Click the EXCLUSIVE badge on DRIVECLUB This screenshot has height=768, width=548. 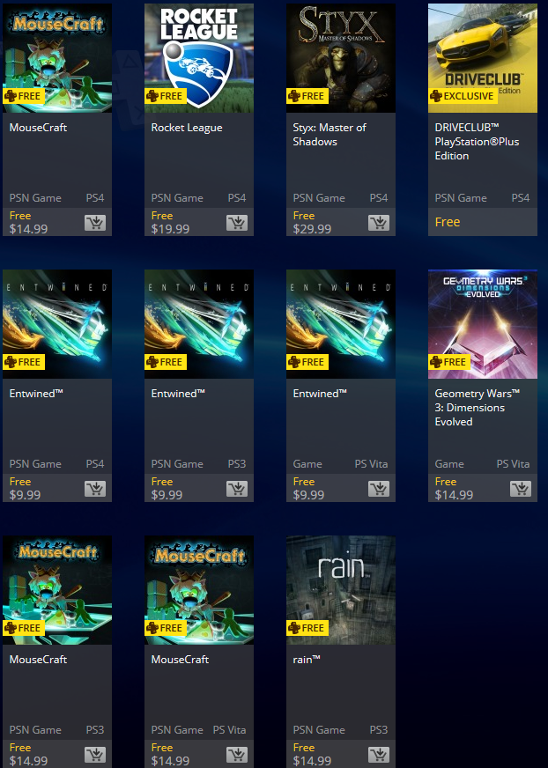(x=463, y=96)
